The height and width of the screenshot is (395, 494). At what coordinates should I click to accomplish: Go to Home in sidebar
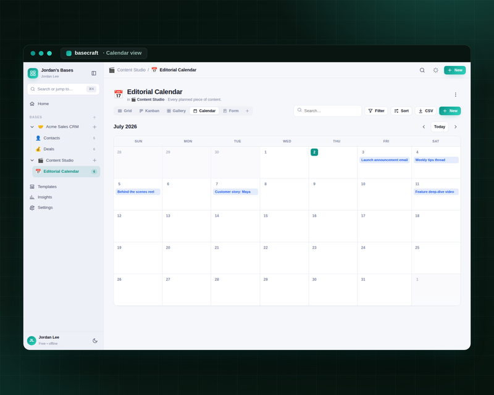64,104
